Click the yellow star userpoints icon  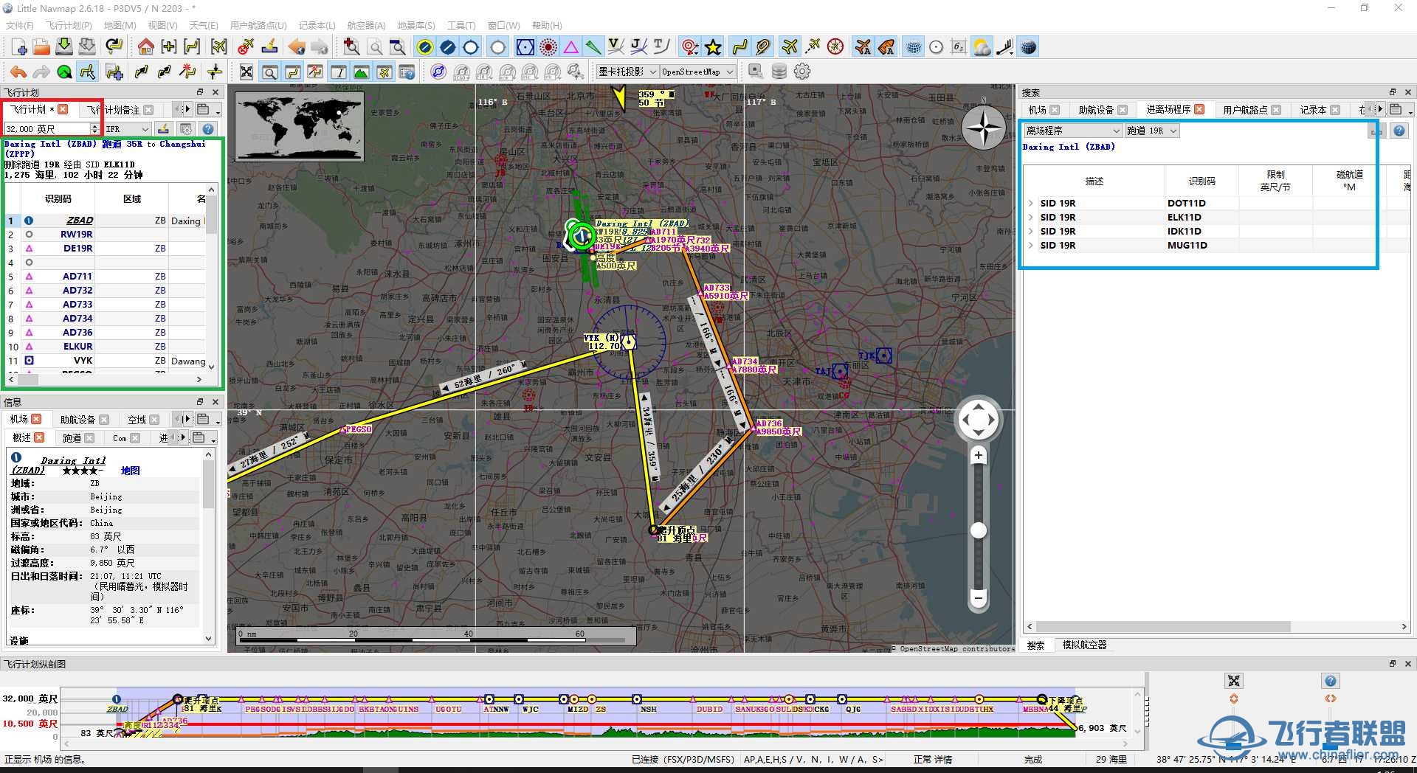click(x=713, y=47)
